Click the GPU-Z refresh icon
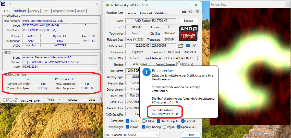Viewport: 291px width, 138px height. [191, 12]
